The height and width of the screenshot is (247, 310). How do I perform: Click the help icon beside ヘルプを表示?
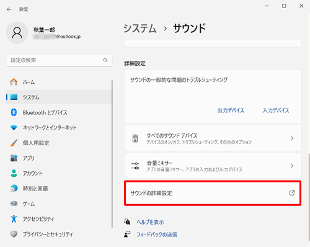tap(127, 222)
